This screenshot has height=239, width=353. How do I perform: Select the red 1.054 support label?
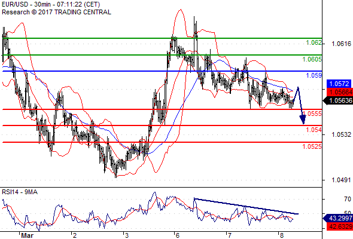314,130
